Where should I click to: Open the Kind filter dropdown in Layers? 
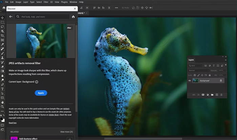195,65
